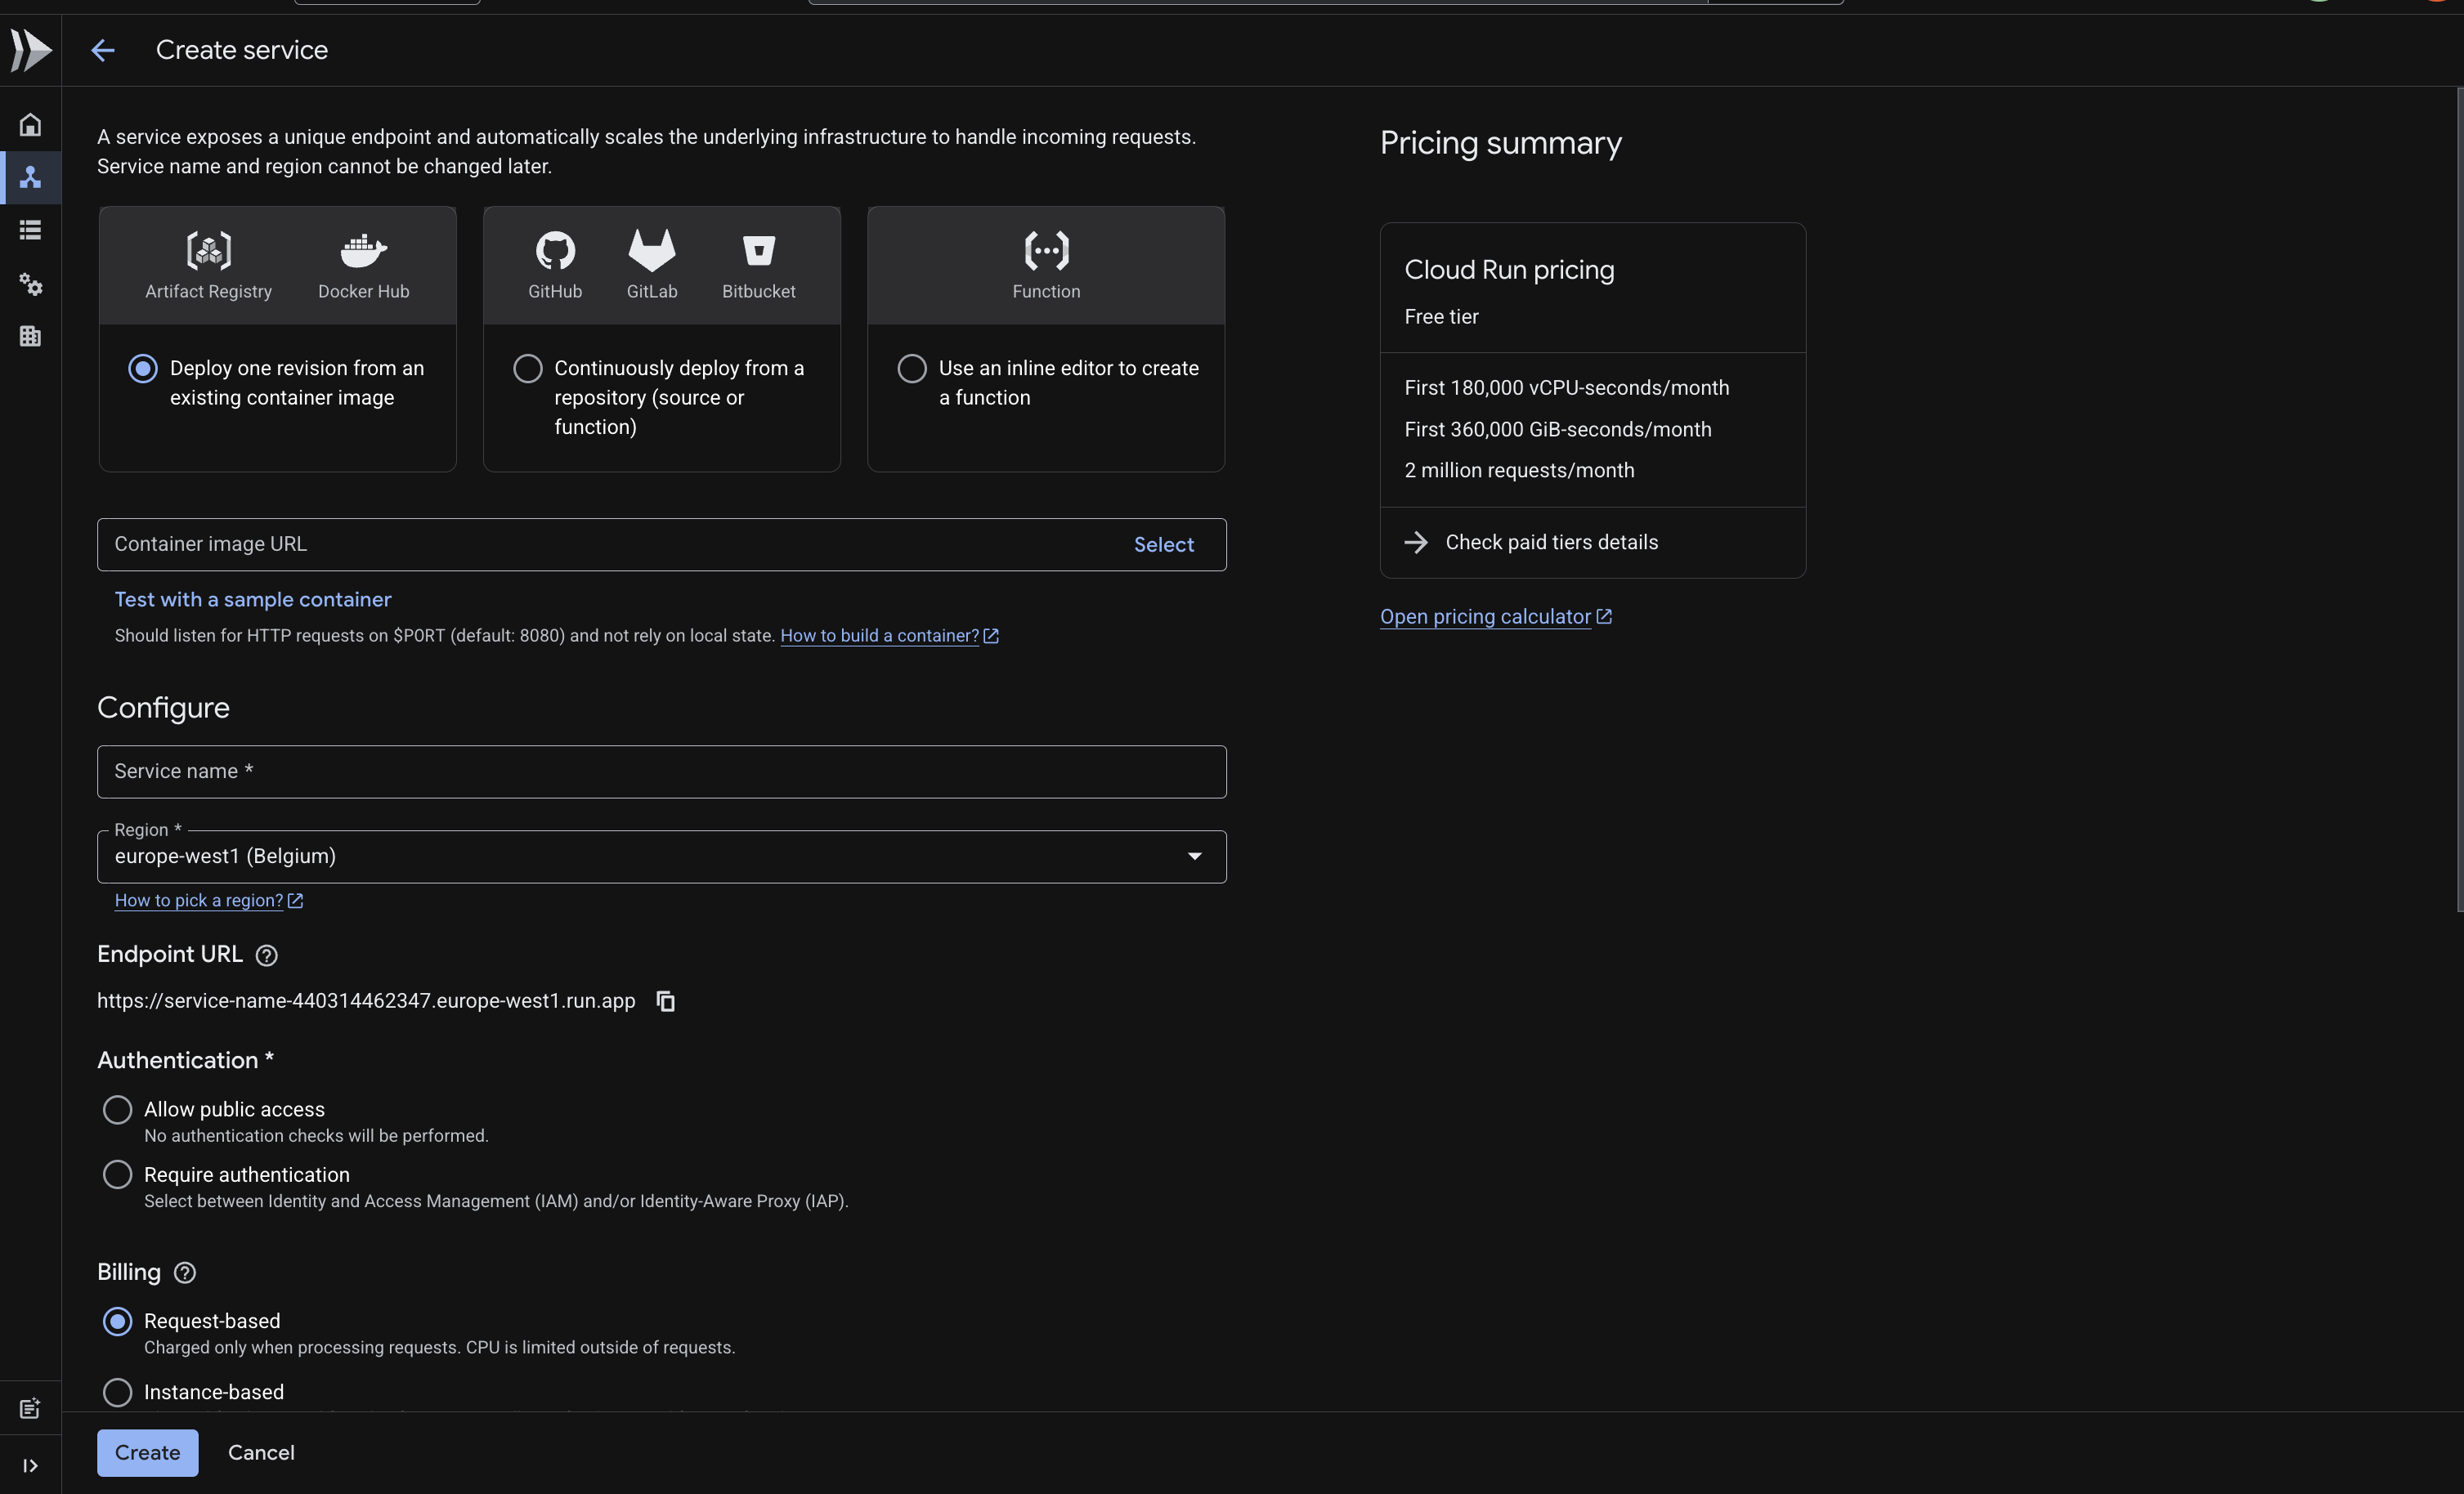Screen dimensions: 2464x1494
Task: Choose Allow public access
Action: click(117, 1110)
